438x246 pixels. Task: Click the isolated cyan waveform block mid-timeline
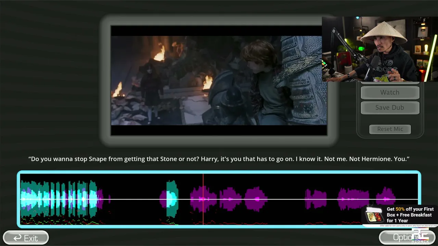pyautogui.click(x=172, y=199)
